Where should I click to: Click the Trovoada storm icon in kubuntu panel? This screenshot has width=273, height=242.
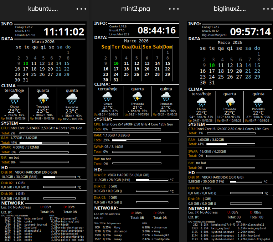[x=43, y=99]
